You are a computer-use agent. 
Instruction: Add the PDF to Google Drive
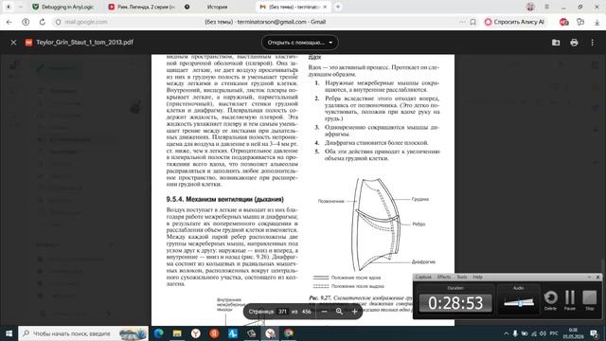[556, 43]
